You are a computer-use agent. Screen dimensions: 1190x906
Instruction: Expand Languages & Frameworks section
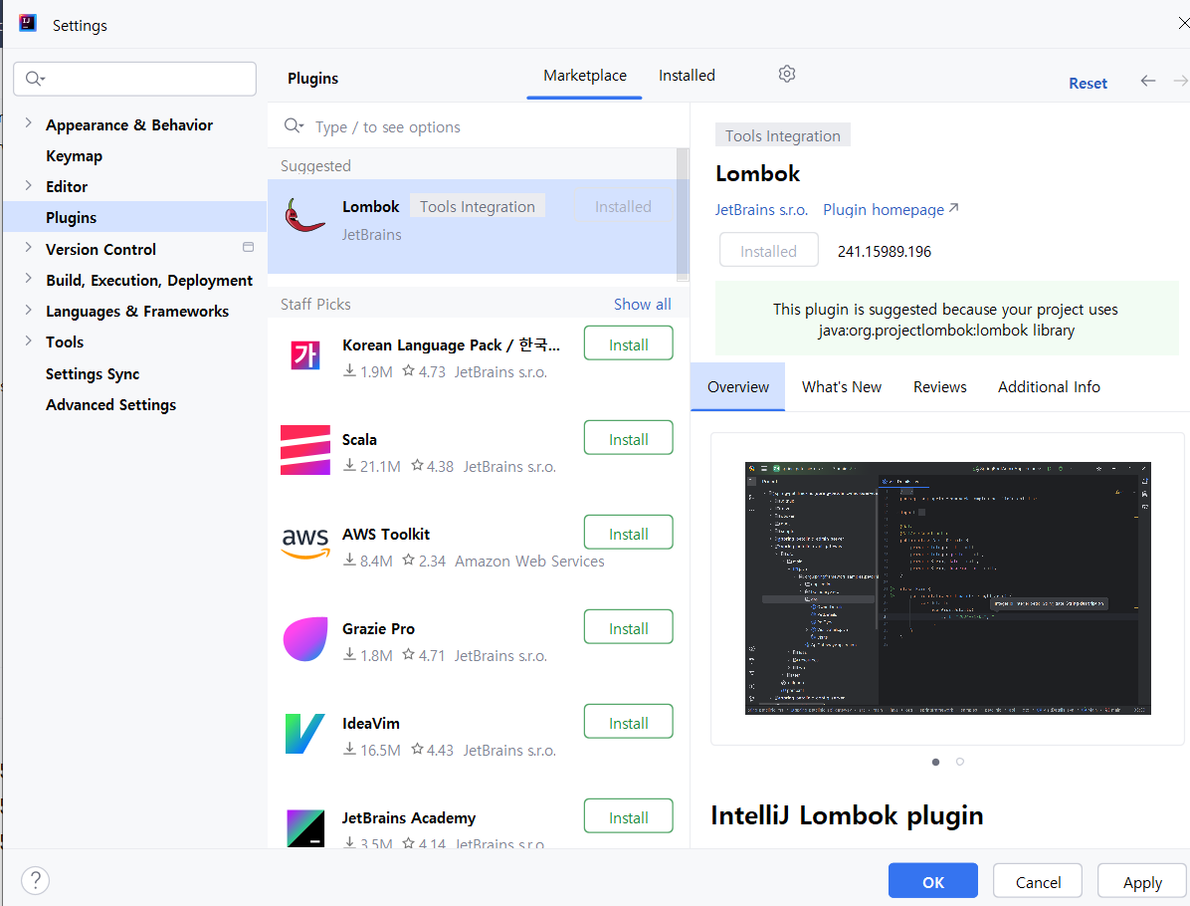coord(28,310)
